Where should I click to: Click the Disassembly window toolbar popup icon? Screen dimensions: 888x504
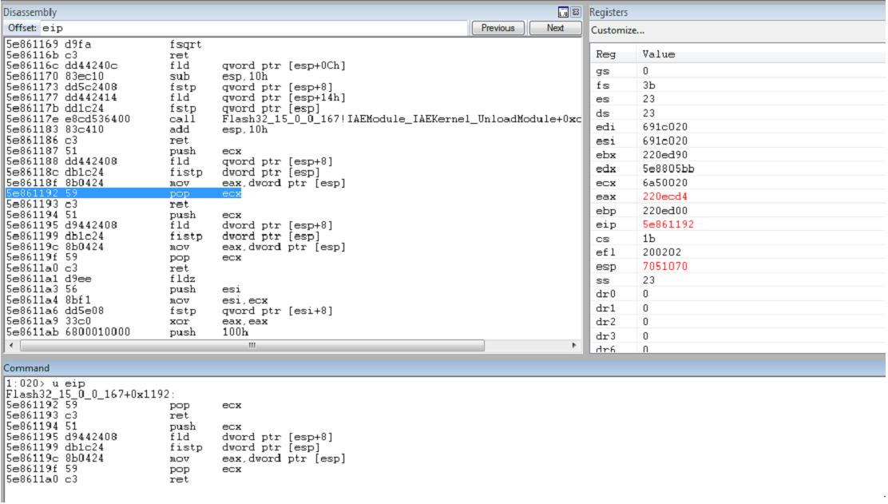tap(563, 12)
